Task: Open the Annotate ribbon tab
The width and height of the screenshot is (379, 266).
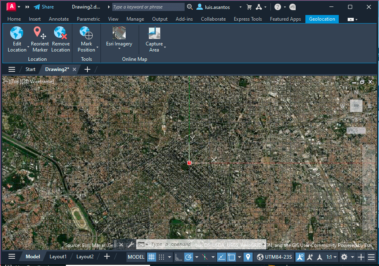Action: [59, 19]
